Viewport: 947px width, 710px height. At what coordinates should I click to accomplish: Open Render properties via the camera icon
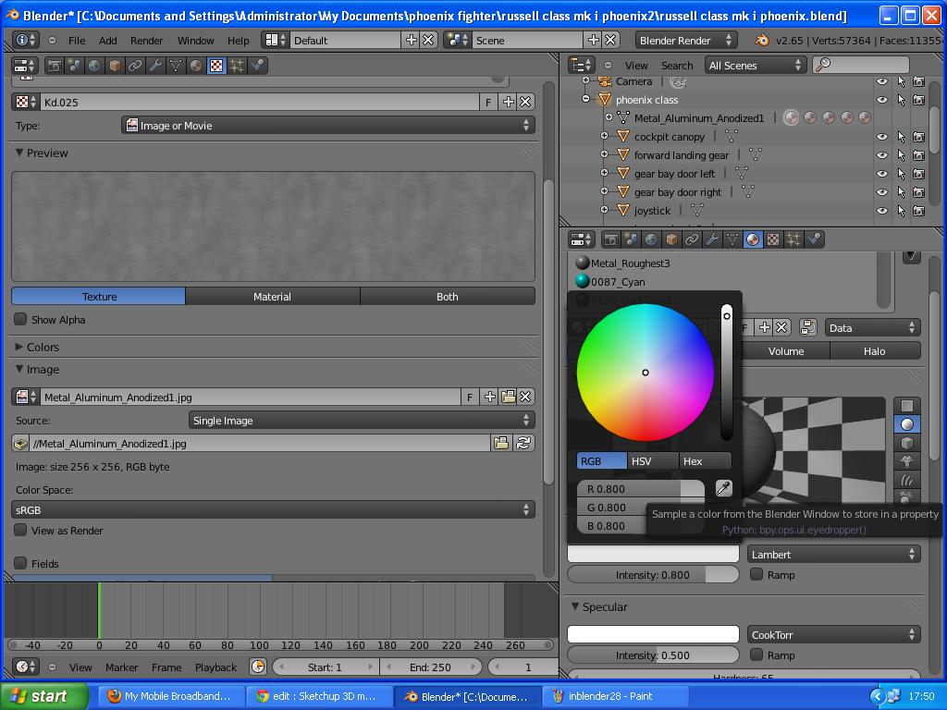(610, 239)
